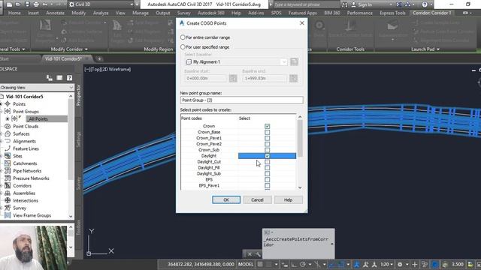Click the Prospector tree scroll down arrow
This screenshot has width=481, height=270.
point(71,217)
